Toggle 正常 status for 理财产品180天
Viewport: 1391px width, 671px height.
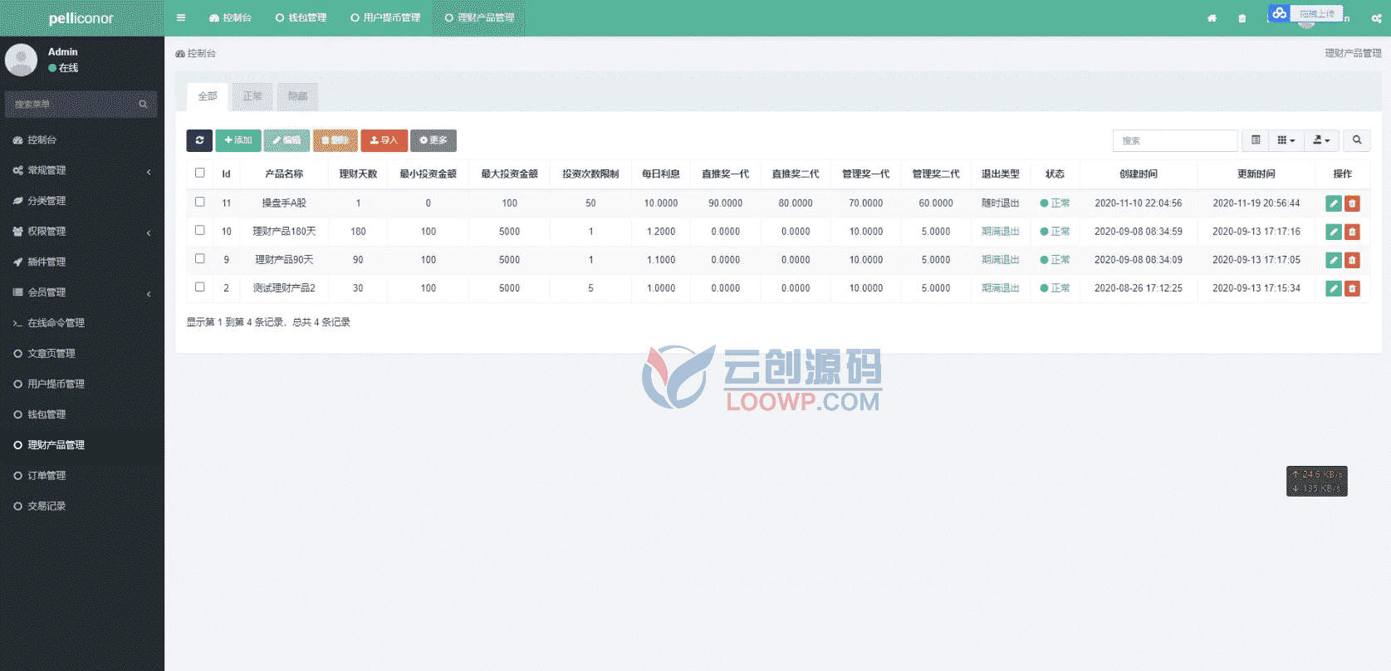tap(1055, 232)
